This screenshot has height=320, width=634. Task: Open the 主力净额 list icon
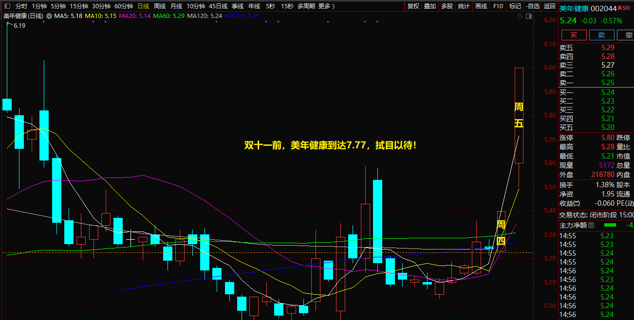click(592, 225)
